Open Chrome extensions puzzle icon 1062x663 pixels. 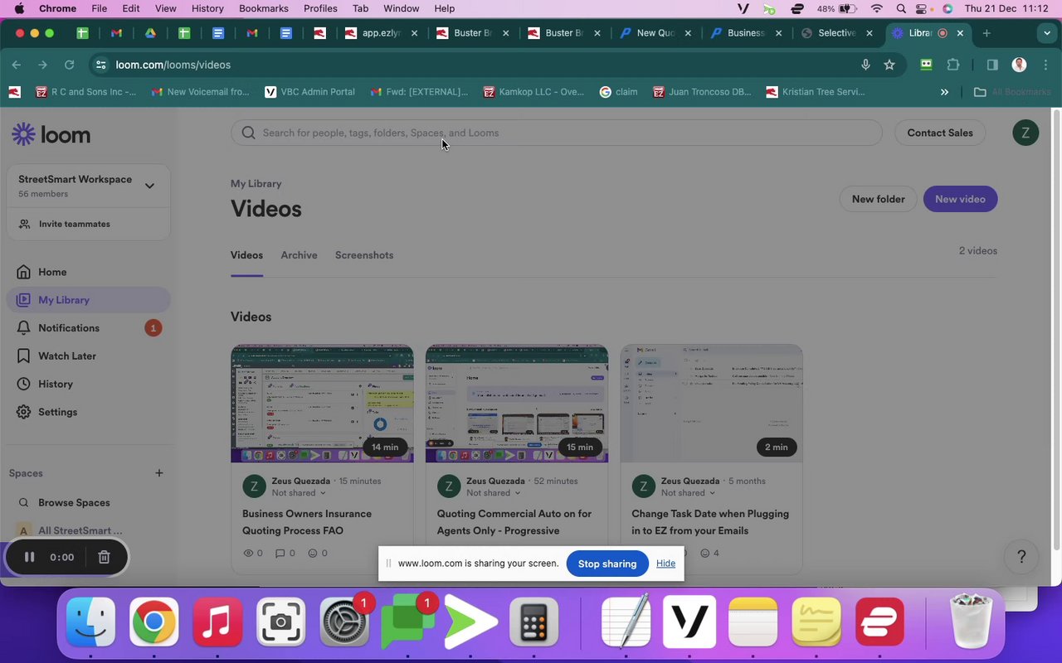click(953, 65)
